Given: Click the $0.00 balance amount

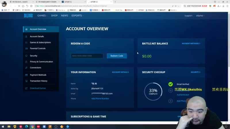Looking at the screenshot, I should click(147, 56).
